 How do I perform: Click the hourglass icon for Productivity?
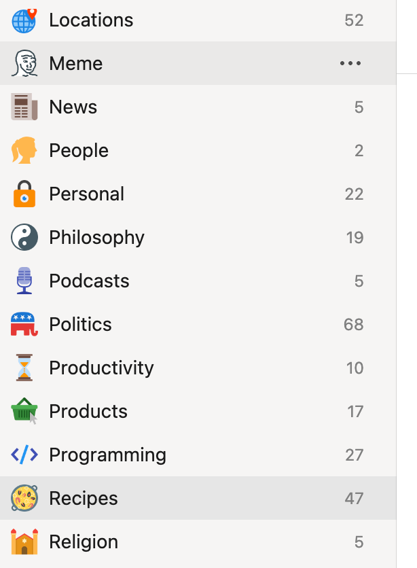(x=24, y=368)
